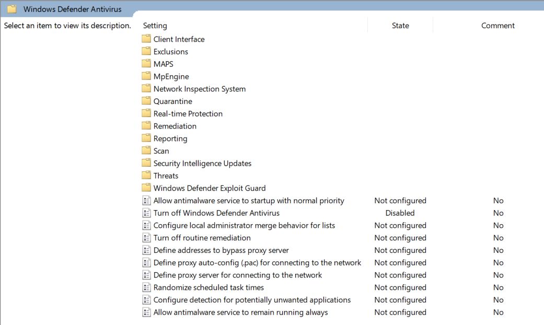Click the Network Inspection System folder icon
The width and height of the screenshot is (544, 325).
point(146,88)
